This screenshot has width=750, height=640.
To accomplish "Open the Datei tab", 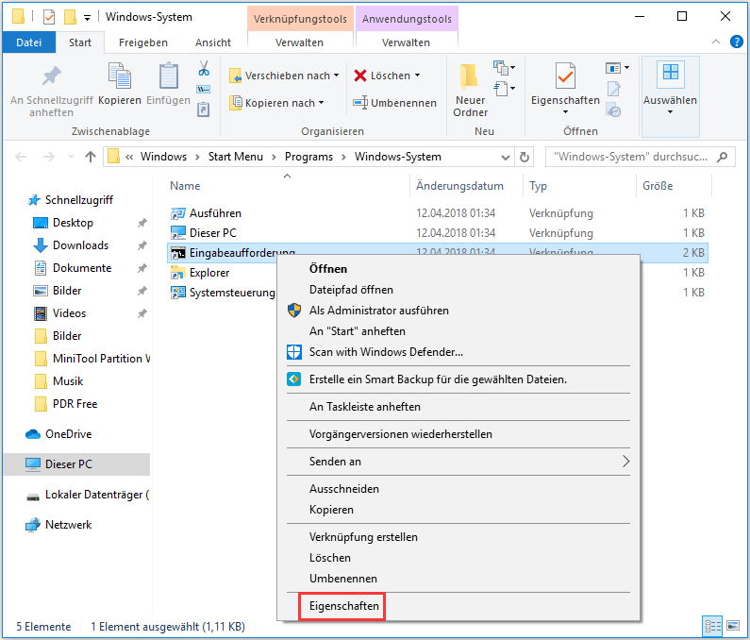I will 28,42.
